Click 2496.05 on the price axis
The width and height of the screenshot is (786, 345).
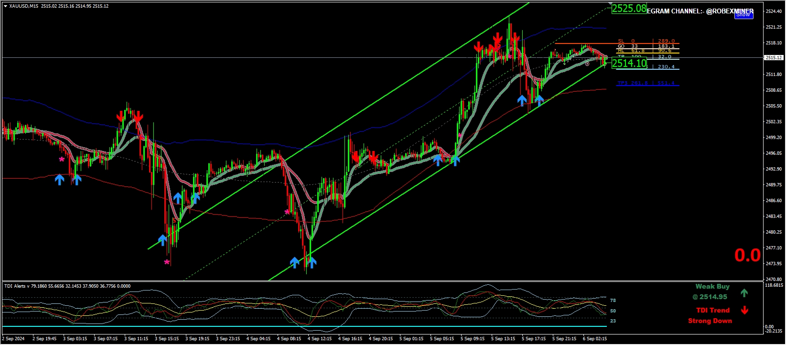774,153
